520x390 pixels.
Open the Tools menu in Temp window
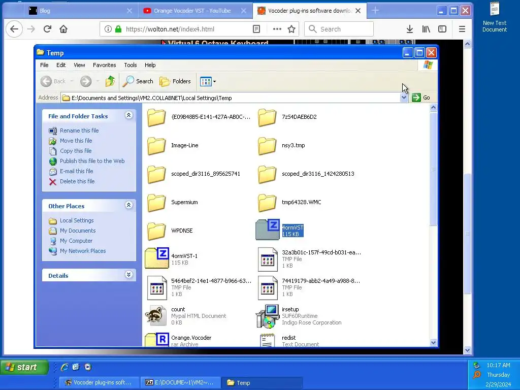pyautogui.click(x=131, y=65)
